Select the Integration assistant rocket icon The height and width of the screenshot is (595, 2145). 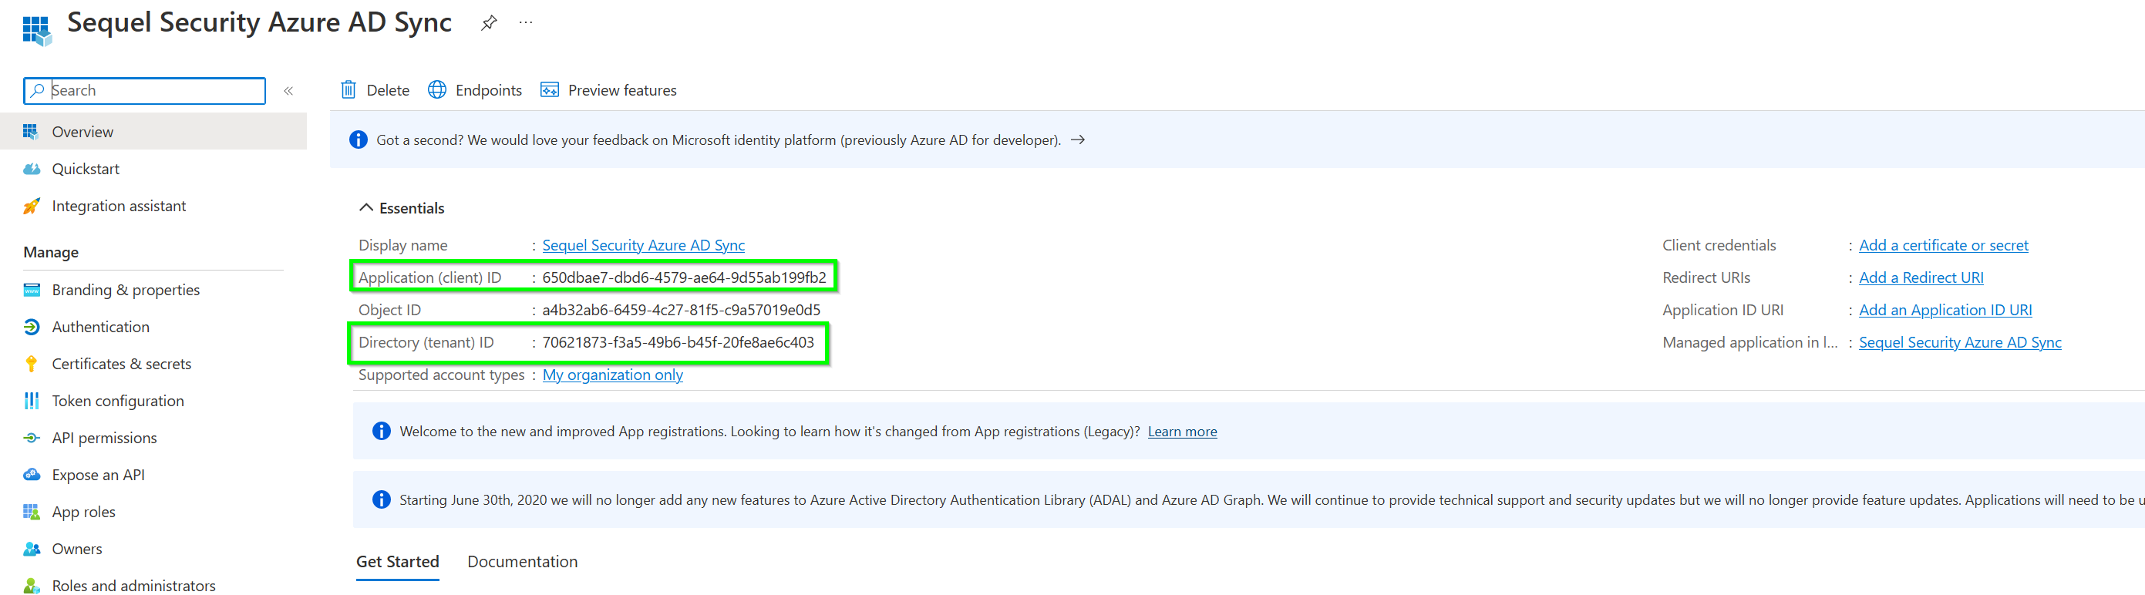[31, 206]
